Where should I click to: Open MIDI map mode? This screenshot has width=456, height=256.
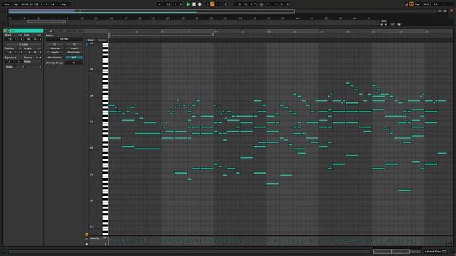click(426, 4)
